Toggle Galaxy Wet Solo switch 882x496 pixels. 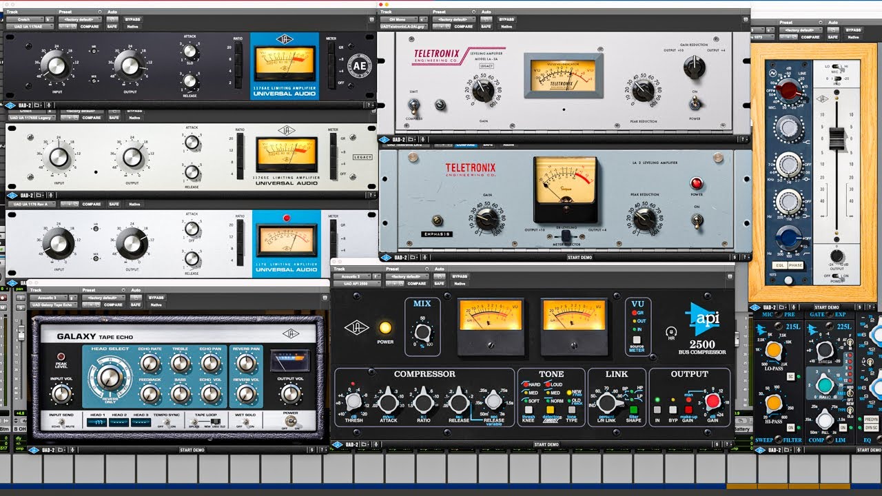point(246,422)
